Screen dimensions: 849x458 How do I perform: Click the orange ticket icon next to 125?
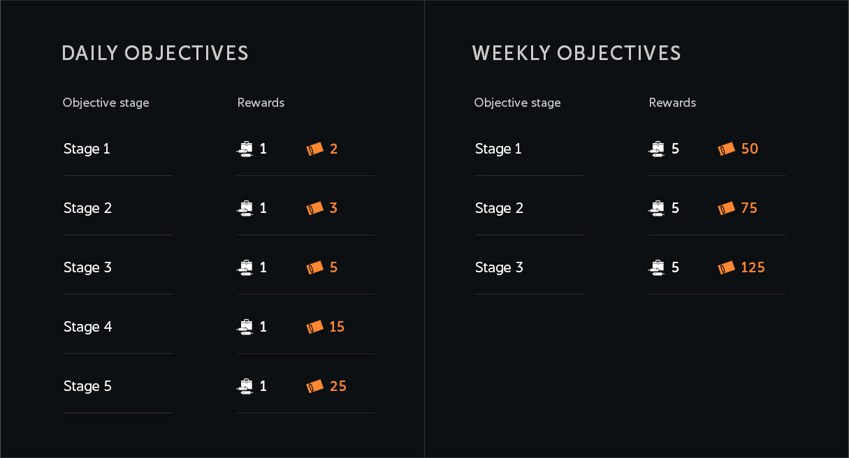pos(726,267)
